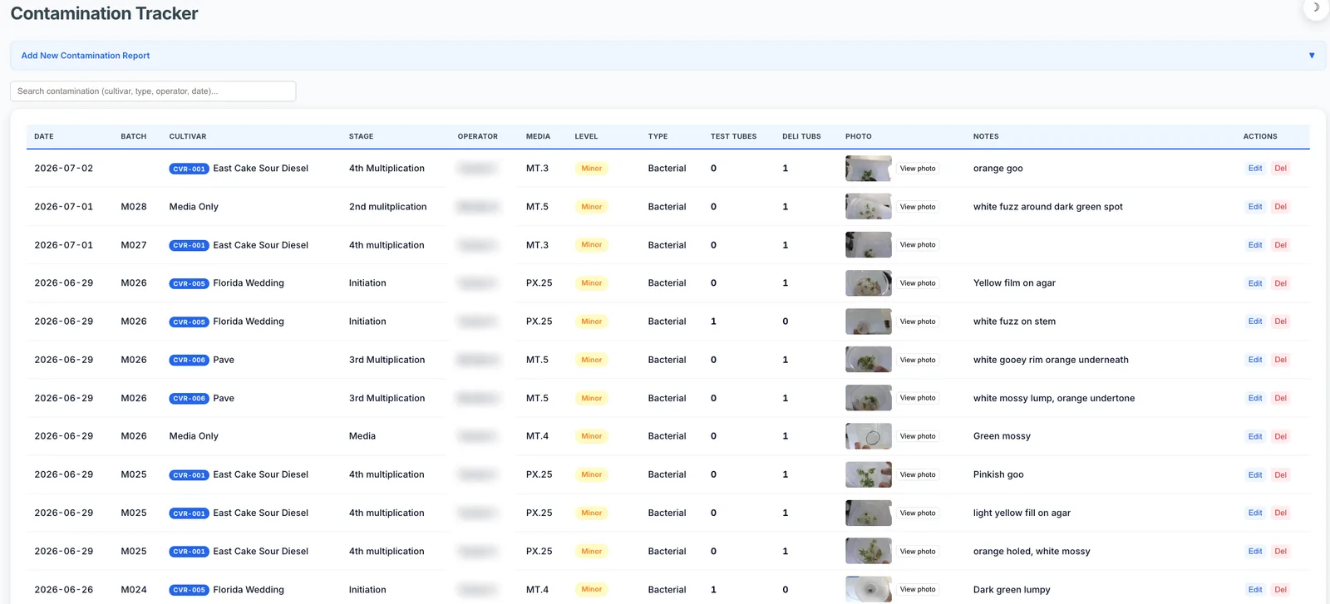Sort by the STAGE column header
The image size is (1330, 604).
(361, 136)
